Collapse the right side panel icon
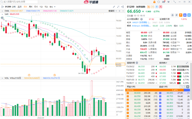Screen dimensions: 192x119 click(x=122, y=7)
